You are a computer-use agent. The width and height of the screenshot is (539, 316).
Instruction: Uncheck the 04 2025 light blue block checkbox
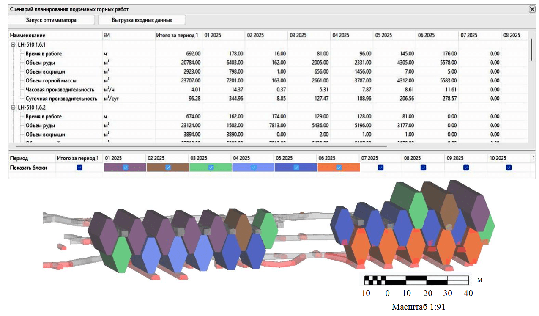coord(253,168)
